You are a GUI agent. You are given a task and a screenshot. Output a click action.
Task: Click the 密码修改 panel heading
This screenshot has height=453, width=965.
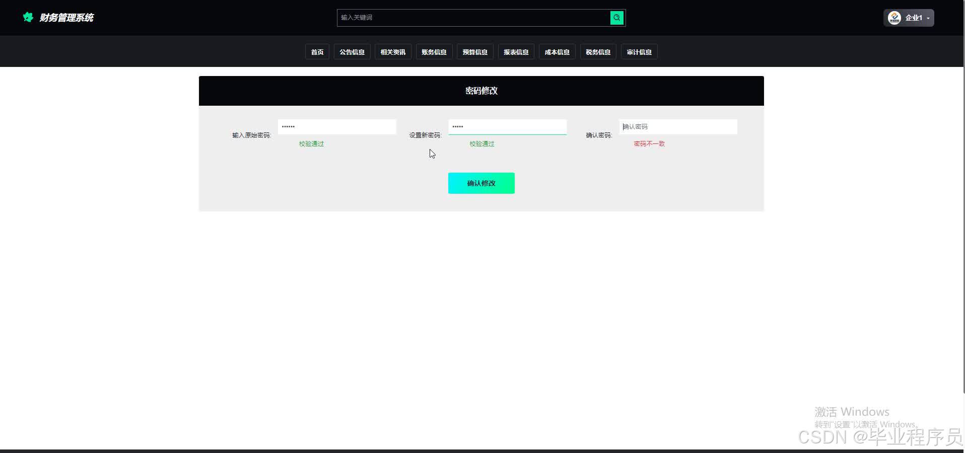coord(481,91)
